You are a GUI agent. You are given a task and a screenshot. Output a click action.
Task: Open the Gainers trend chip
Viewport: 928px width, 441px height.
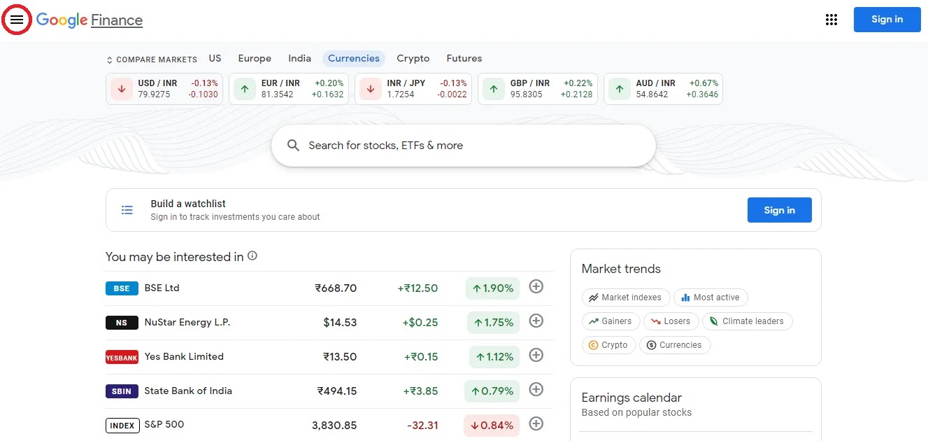[x=611, y=321]
